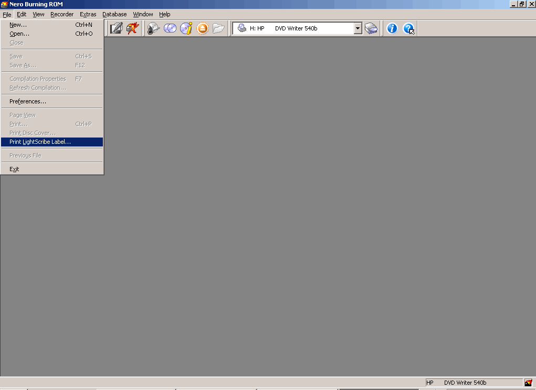Open the Edit menu
Image resolution: width=536 pixels, height=390 pixels.
(x=22, y=14)
